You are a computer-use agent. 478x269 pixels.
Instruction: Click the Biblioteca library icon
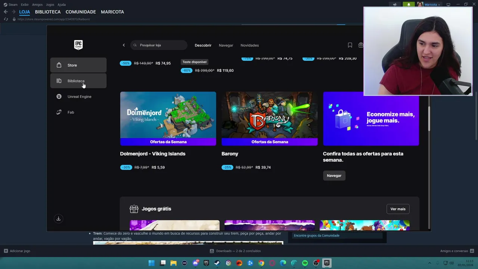(x=59, y=81)
